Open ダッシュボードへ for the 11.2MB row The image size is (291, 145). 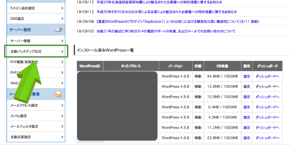pyautogui.click(x=267, y=128)
